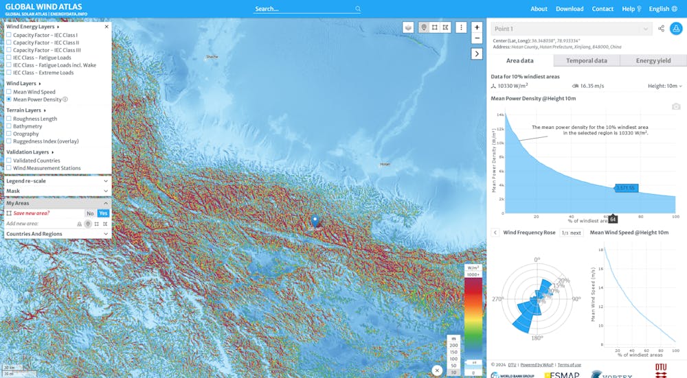
Task: Toggle the Orography terrain layer checkbox
Action: tap(9, 134)
